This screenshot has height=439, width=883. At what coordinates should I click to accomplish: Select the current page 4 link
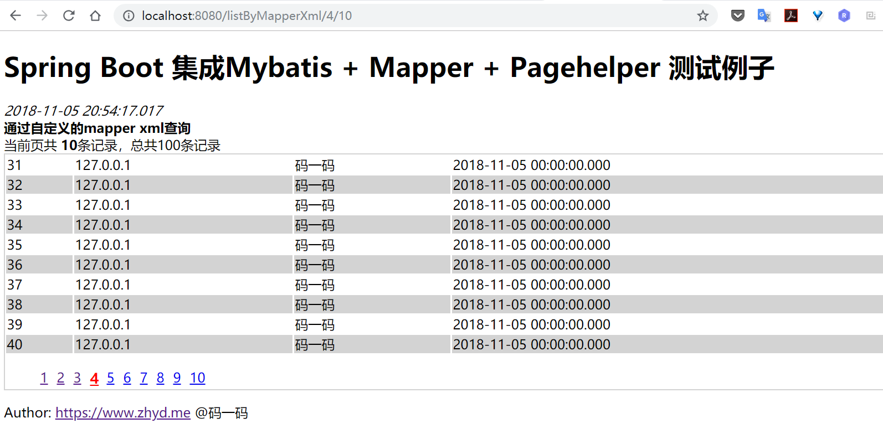tap(94, 378)
